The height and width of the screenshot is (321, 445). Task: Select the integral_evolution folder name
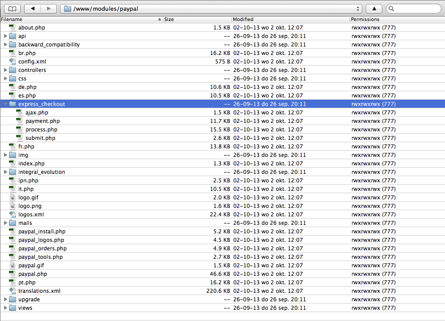42,172
